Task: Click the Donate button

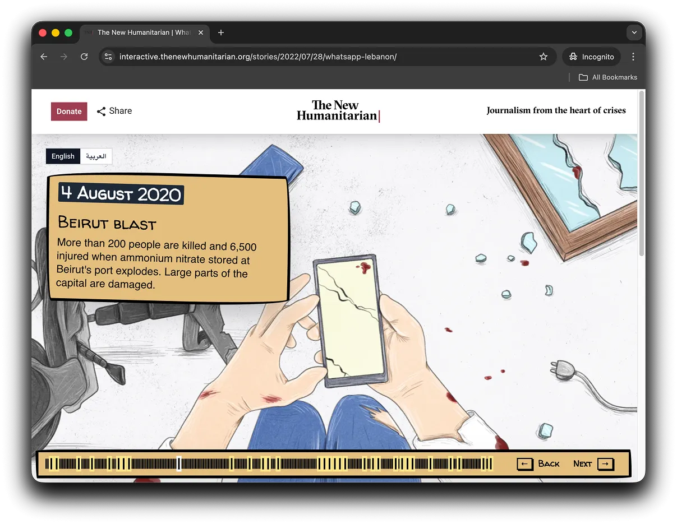Action: [69, 112]
